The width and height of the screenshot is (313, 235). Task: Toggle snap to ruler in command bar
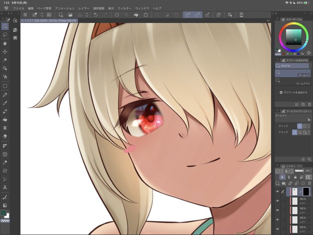point(188,15)
